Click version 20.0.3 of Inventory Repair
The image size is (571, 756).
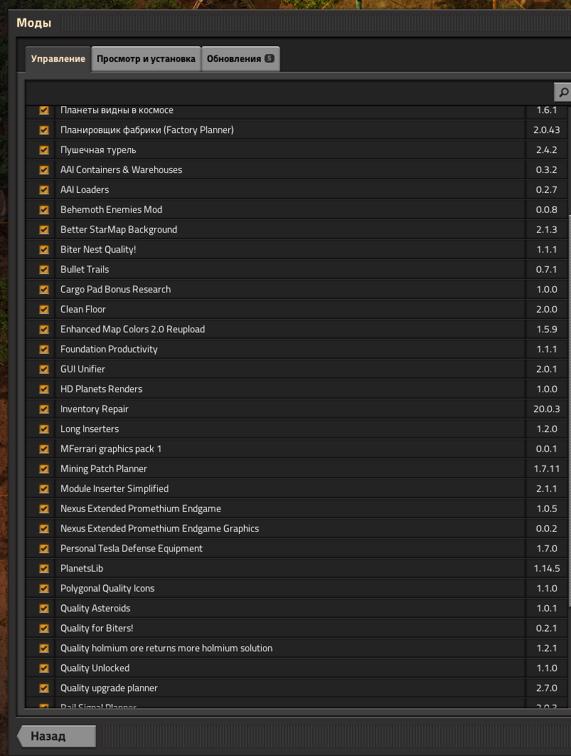pos(546,409)
